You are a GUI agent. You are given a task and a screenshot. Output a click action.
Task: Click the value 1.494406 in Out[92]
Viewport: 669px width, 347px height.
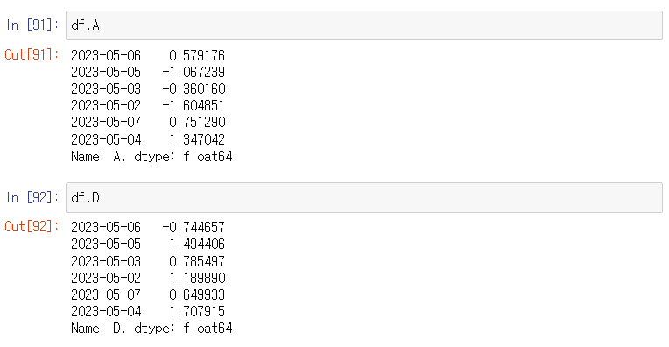197,244
